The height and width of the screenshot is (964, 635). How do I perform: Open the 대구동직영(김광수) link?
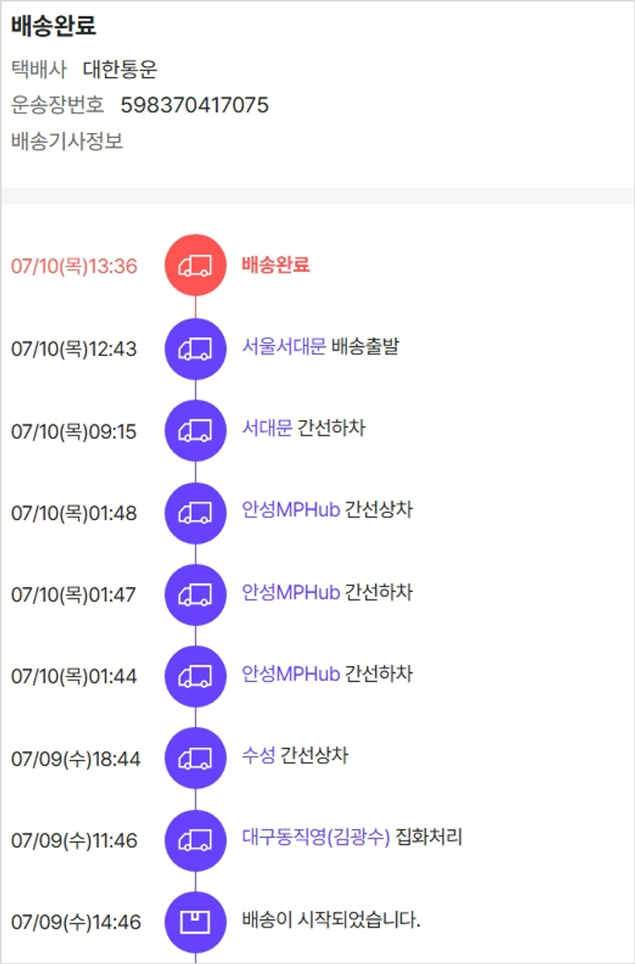[x=316, y=838]
